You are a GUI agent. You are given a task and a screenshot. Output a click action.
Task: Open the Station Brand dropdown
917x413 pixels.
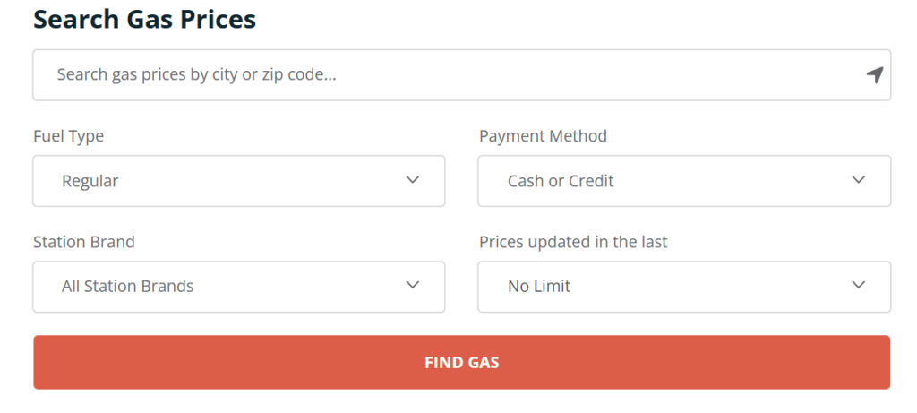coord(238,287)
